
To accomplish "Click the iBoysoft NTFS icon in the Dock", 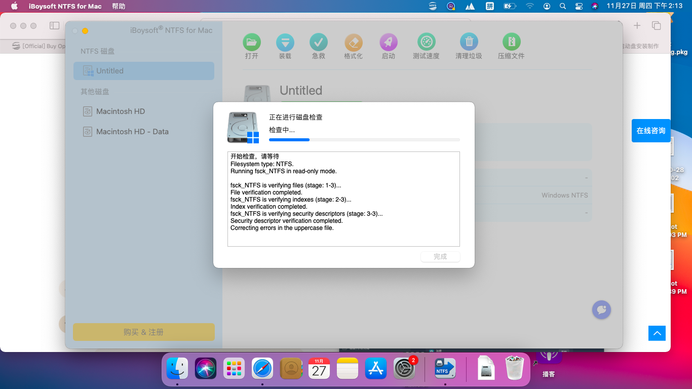I will click(x=445, y=368).
